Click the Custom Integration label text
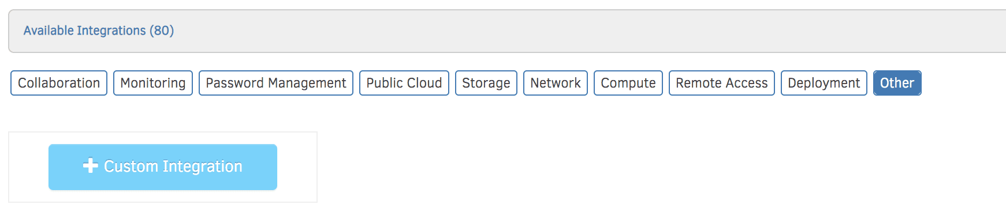Viewport: 1006px width, 212px height. [173, 166]
